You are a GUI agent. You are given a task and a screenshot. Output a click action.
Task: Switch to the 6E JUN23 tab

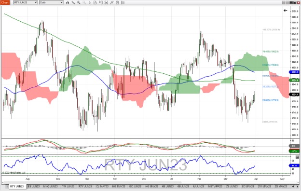click(x=168, y=186)
